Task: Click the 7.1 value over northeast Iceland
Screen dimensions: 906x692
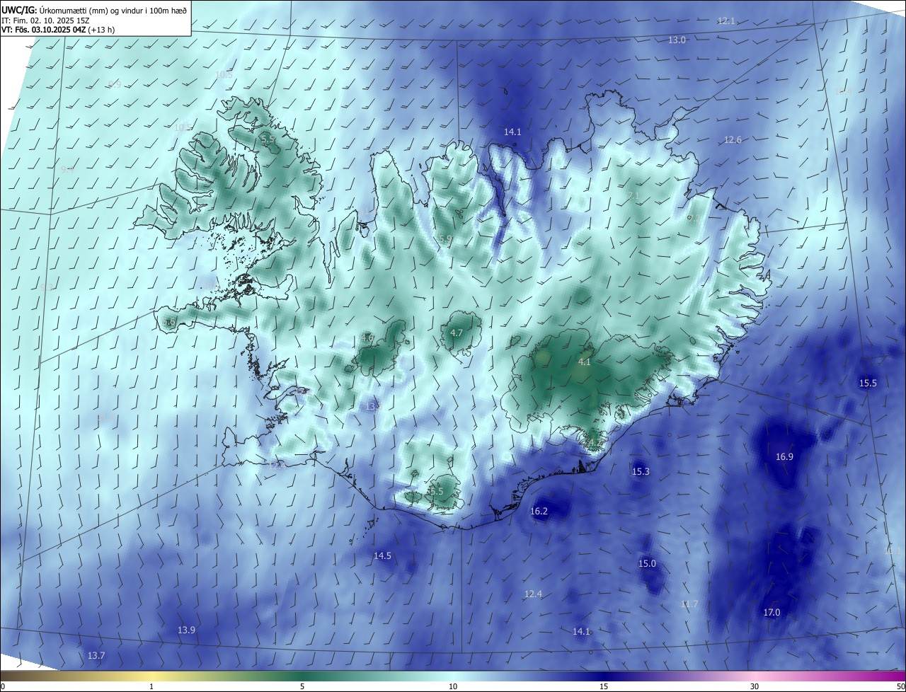Action: tap(633, 195)
